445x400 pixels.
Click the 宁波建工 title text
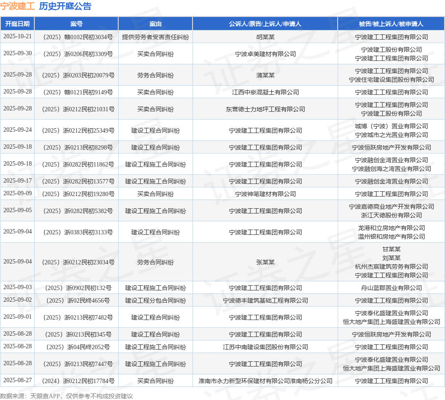point(17,6)
